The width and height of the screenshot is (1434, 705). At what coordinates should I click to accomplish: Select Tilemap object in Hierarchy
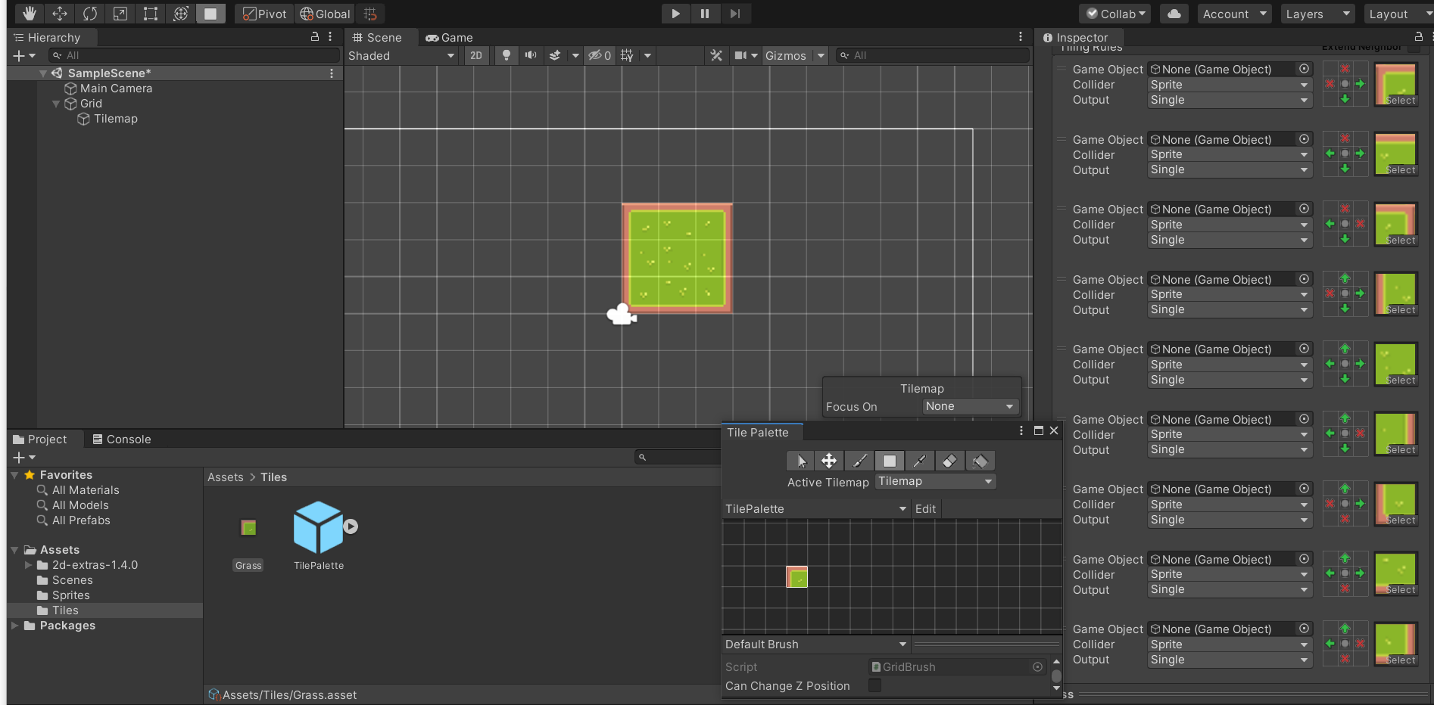pyautogui.click(x=116, y=119)
